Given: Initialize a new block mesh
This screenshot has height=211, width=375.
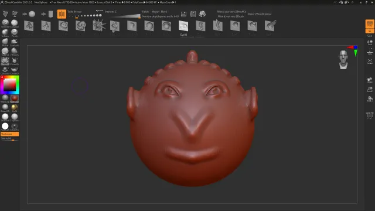Looking at the screenshot, I should coord(50,14).
